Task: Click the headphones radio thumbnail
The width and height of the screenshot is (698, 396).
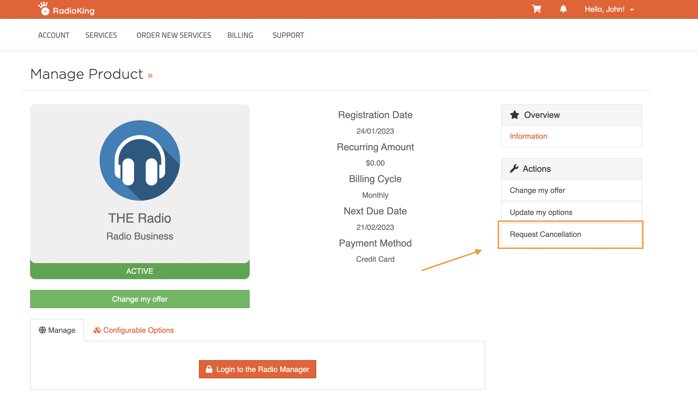Action: (140, 160)
